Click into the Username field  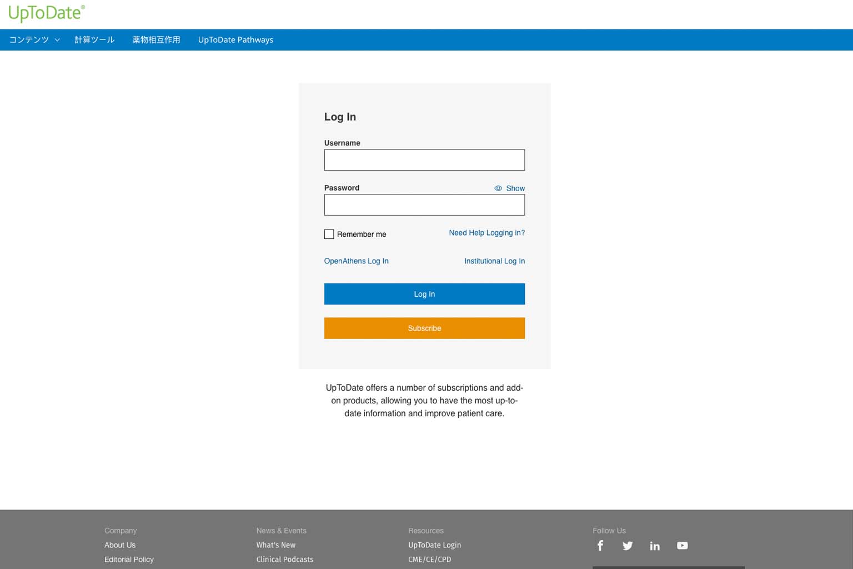coord(424,160)
